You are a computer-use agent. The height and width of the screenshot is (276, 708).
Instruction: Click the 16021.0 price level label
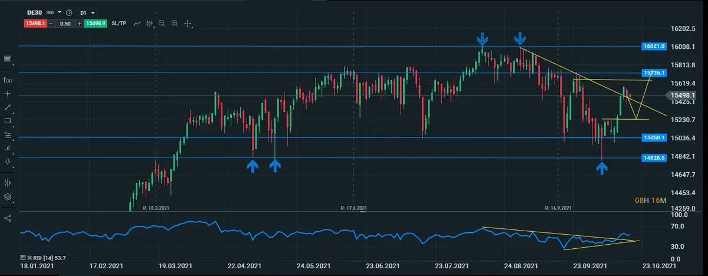click(655, 46)
